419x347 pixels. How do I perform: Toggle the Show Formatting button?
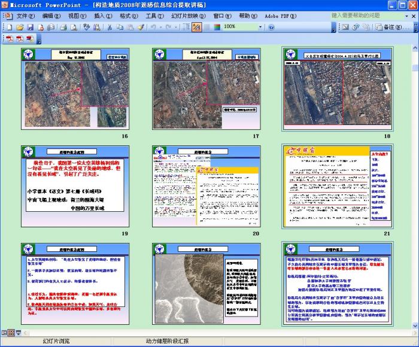[196, 27]
